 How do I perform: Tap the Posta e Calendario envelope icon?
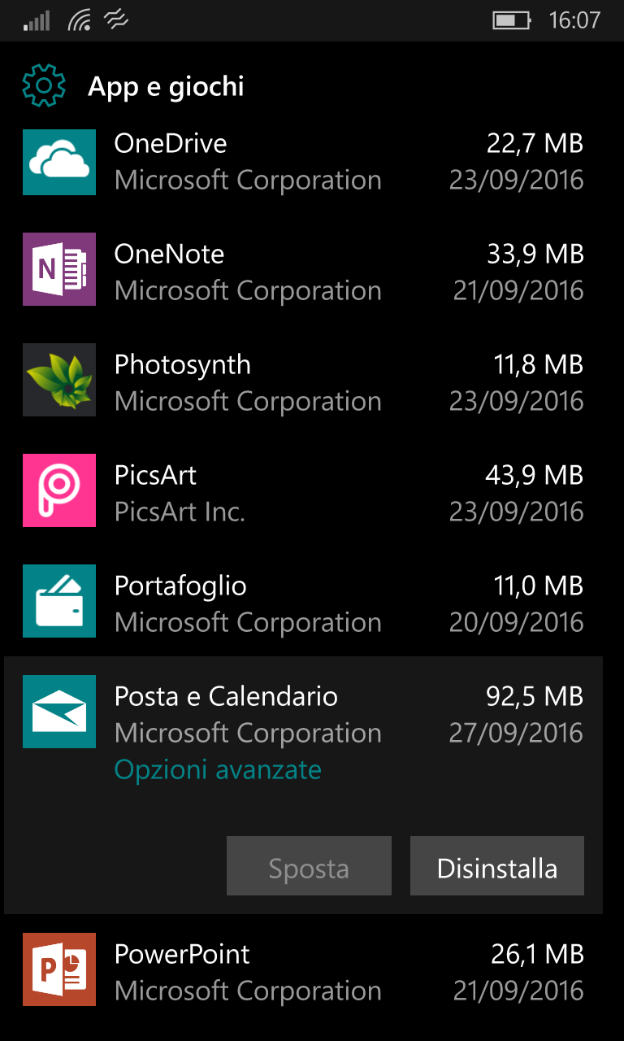tap(58, 712)
